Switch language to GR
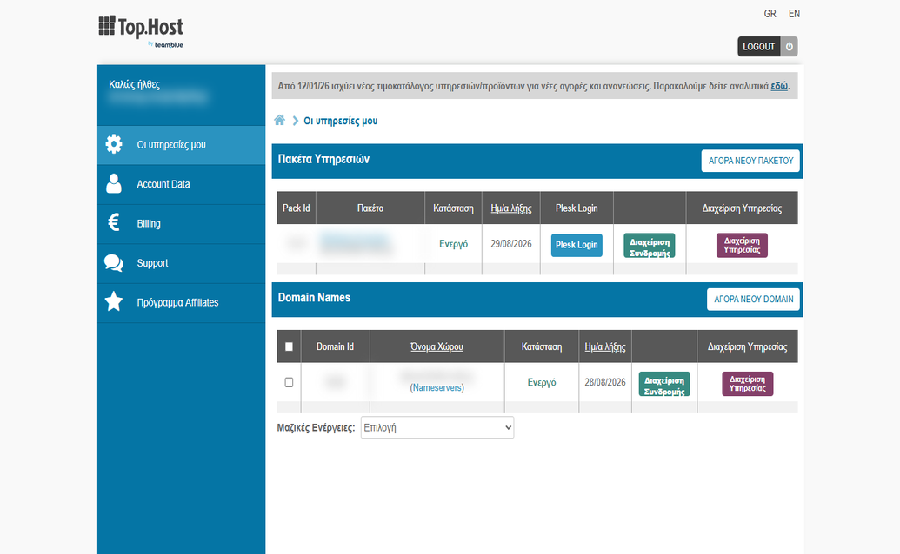Viewport: 900px width, 554px height. tap(770, 14)
